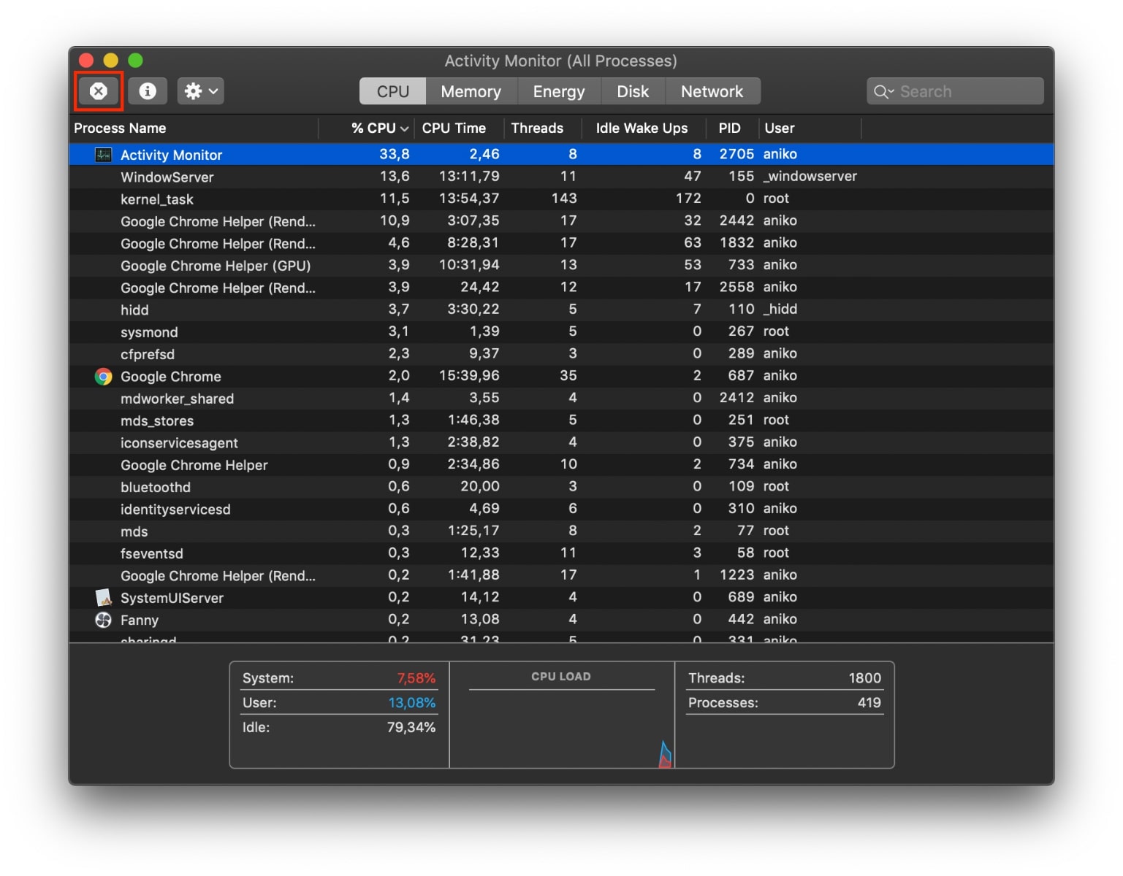Viewport: 1123px width, 876px height.
Task: Switch to the Memory tab
Action: click(x=471, y=91)
